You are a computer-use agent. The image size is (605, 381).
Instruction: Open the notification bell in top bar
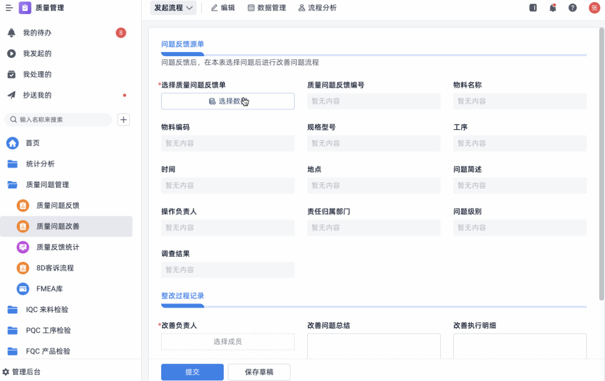(552, 8)
